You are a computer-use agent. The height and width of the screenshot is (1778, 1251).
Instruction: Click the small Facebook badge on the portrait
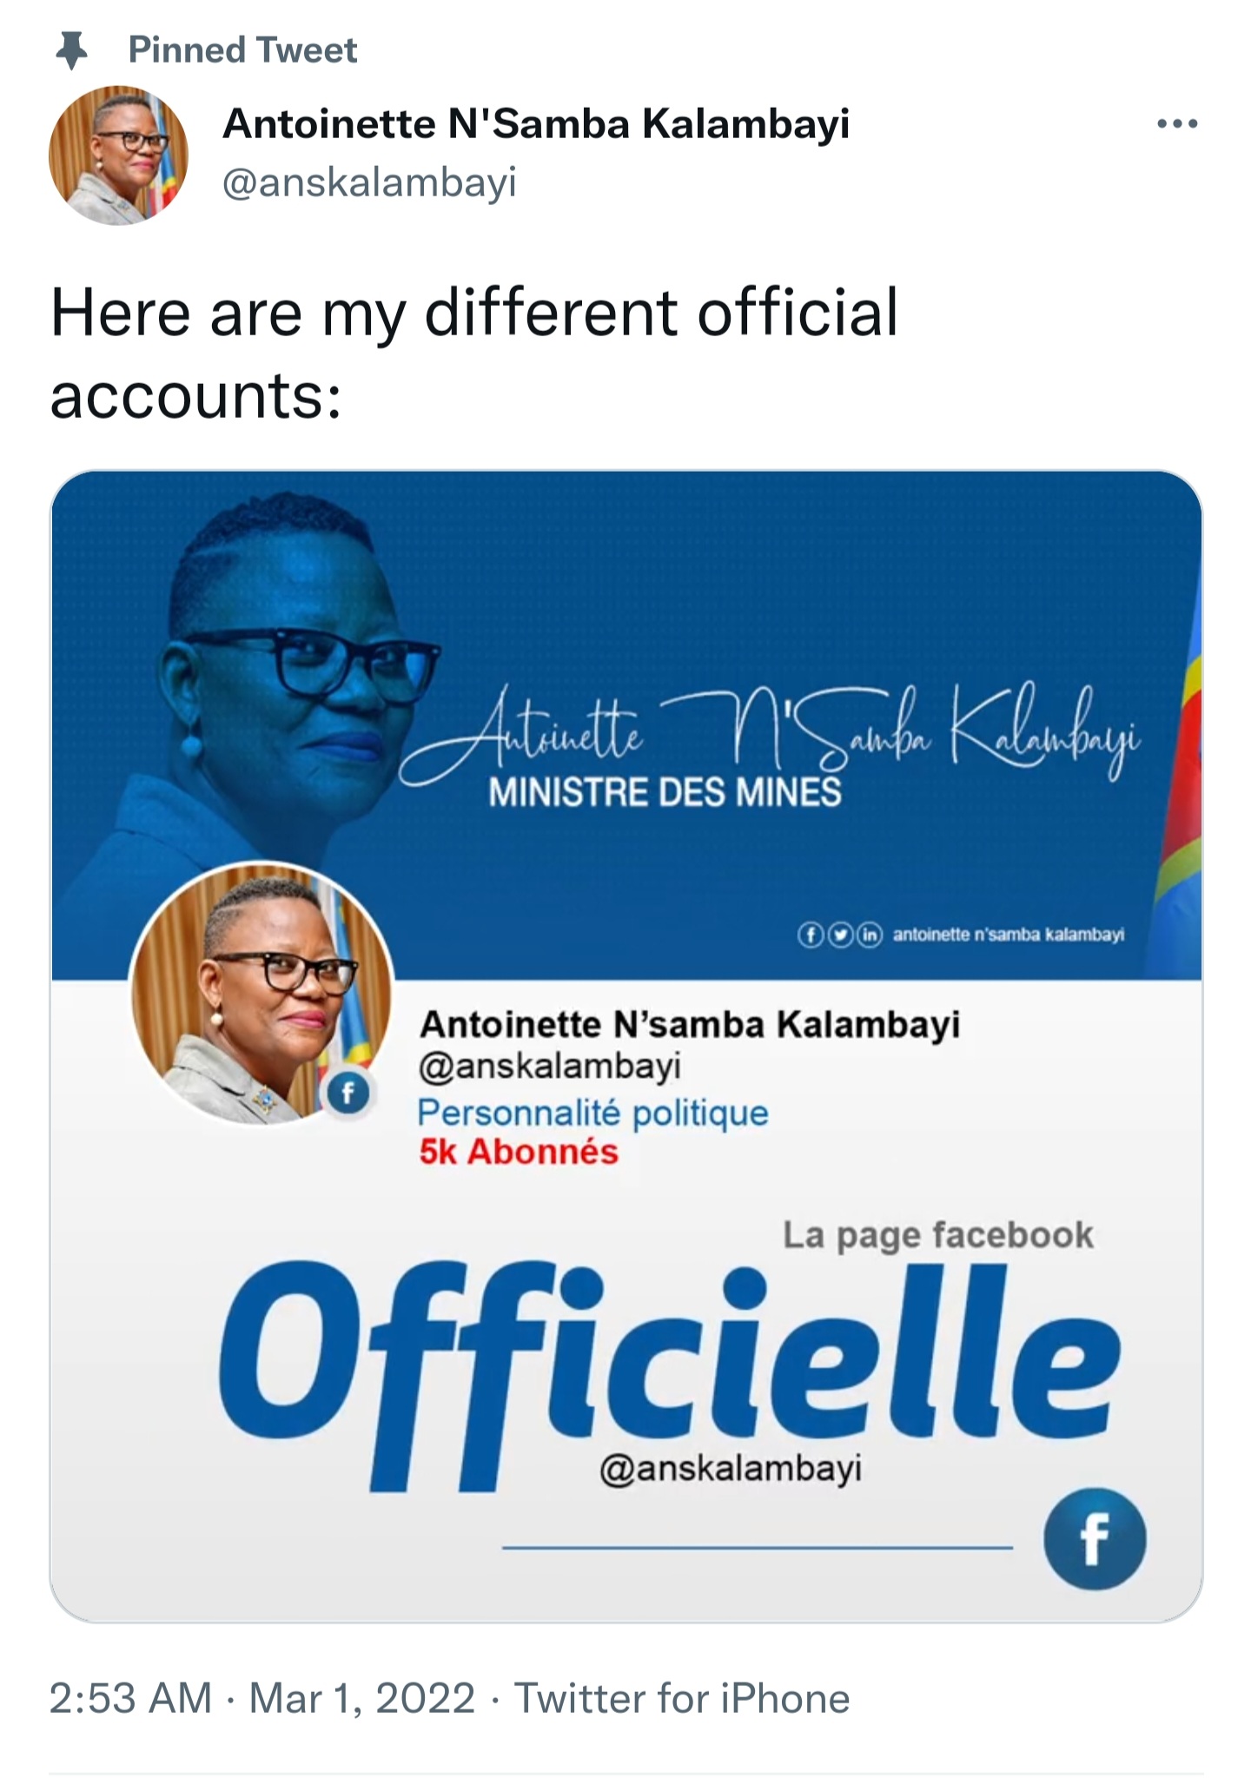347,1094
